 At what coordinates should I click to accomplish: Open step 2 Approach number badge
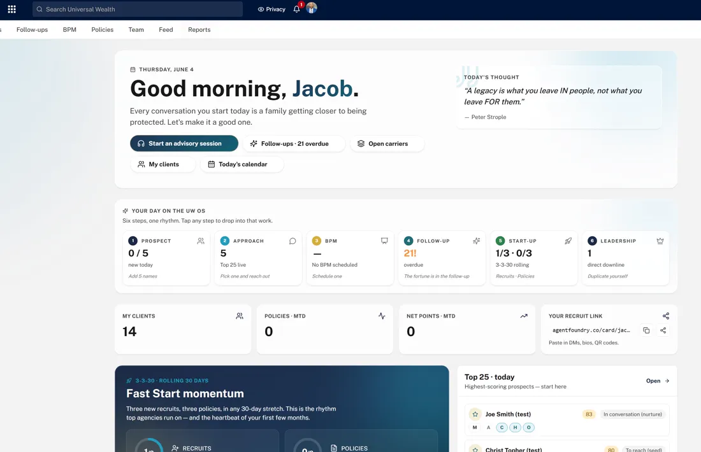coord(225,241)
